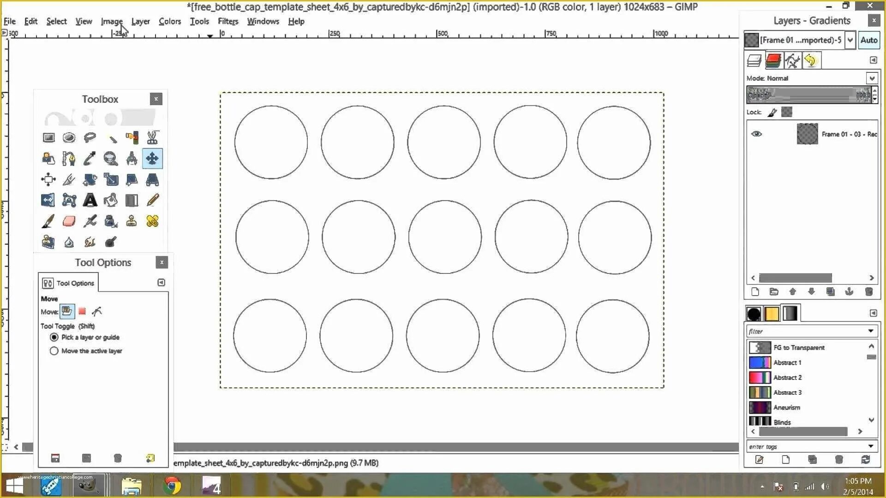
Task: Select the Zoom magnifier tool
Action: pyautogui.click(x=110, y=159)
